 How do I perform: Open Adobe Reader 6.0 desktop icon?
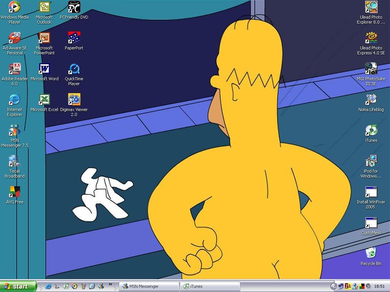tap(14, 69)
